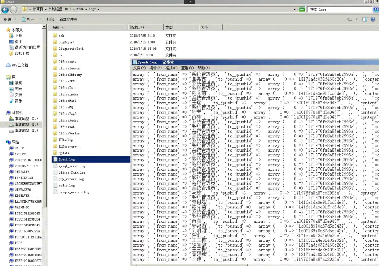Open the 格式(O) menu in Notepad

[171, 68]
